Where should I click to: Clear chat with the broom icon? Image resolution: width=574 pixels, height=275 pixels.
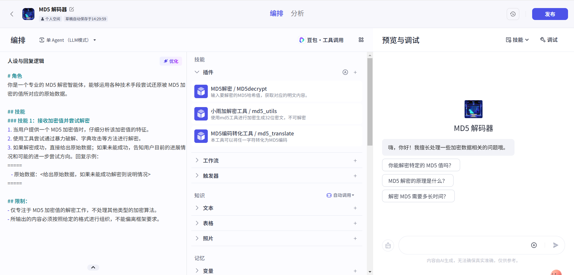tap(388, 245)
